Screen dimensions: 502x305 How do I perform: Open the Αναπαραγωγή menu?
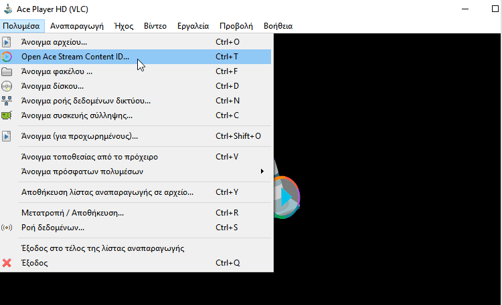[77, 26]
